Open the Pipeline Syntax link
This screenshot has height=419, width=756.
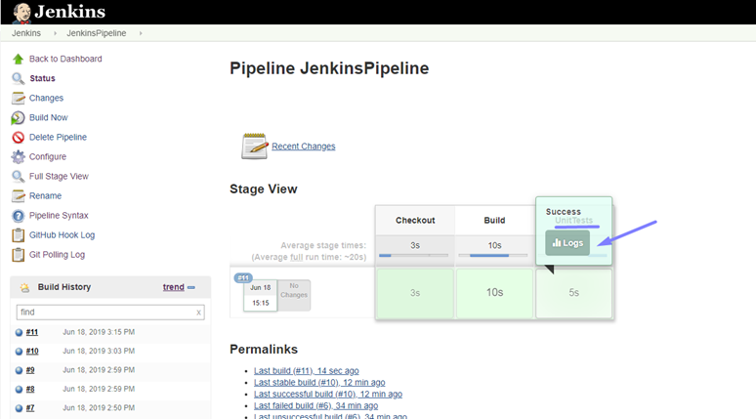pyautogui.click(x=59, y=216)
